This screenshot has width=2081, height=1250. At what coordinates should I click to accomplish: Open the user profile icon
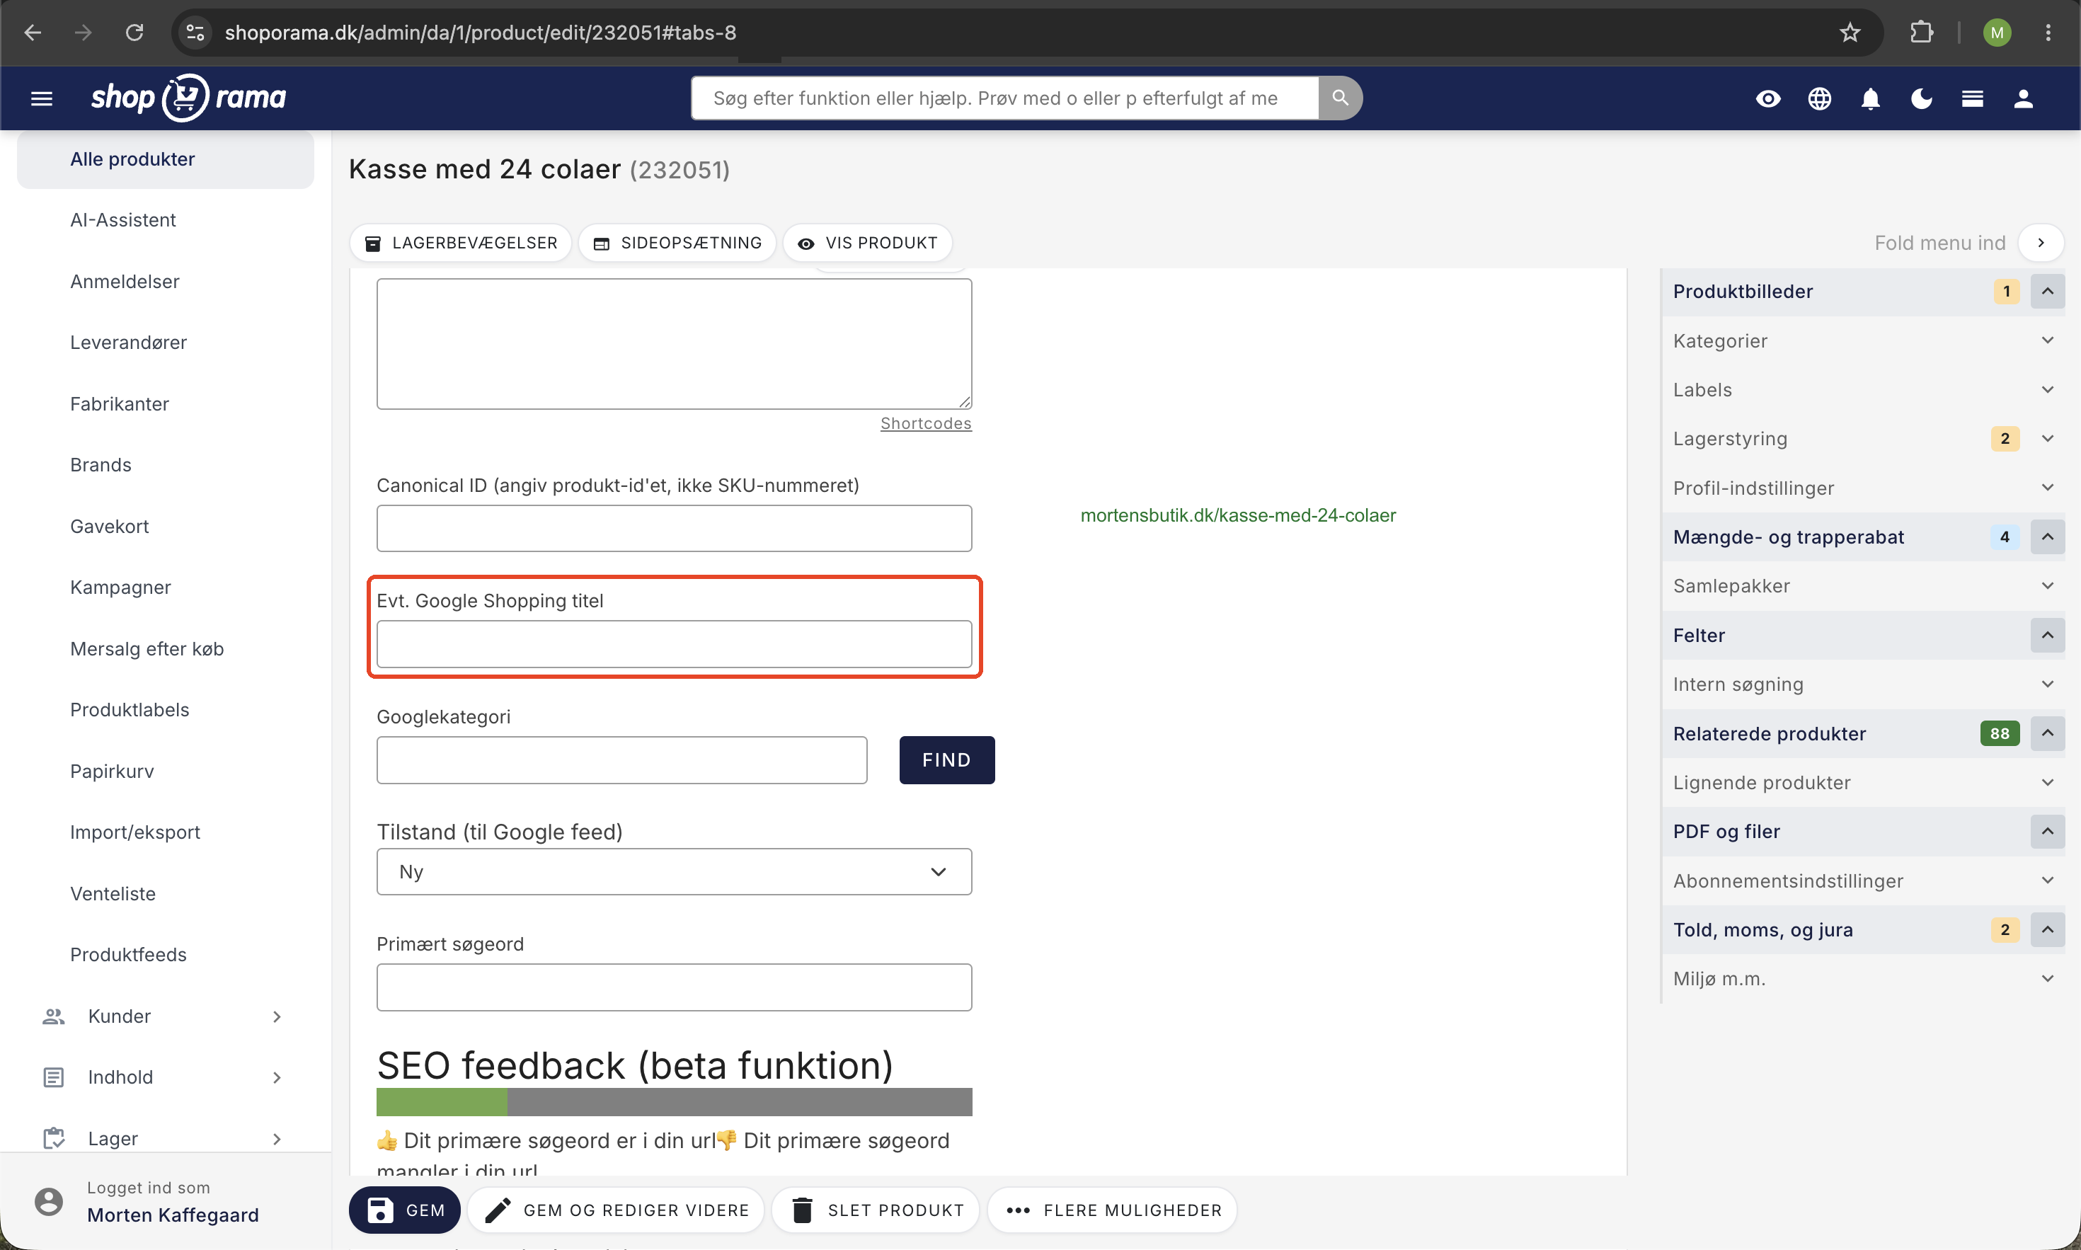coord(2023,98)
